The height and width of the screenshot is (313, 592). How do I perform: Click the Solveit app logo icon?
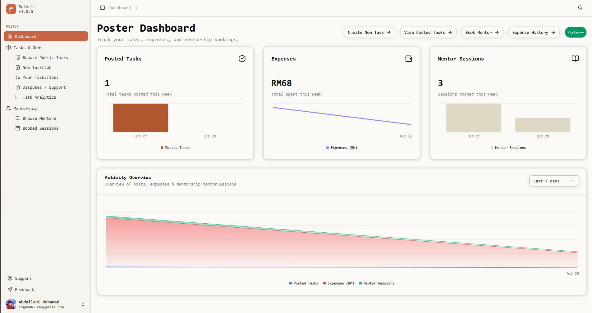pyautogui.click(x=11, y=9)
